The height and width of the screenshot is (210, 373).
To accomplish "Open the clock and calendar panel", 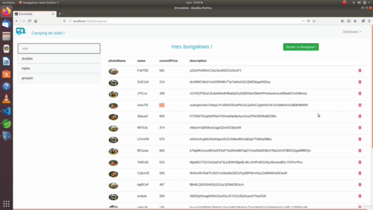I will [194, 2].
